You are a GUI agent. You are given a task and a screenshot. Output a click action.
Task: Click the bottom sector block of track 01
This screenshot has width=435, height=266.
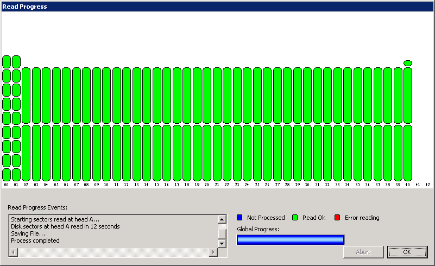(x=16, y=174)
